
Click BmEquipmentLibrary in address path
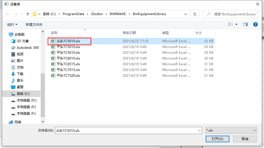149,14
